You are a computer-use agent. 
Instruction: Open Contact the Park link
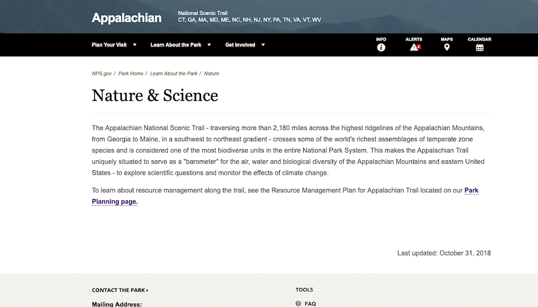coord(120,290)
